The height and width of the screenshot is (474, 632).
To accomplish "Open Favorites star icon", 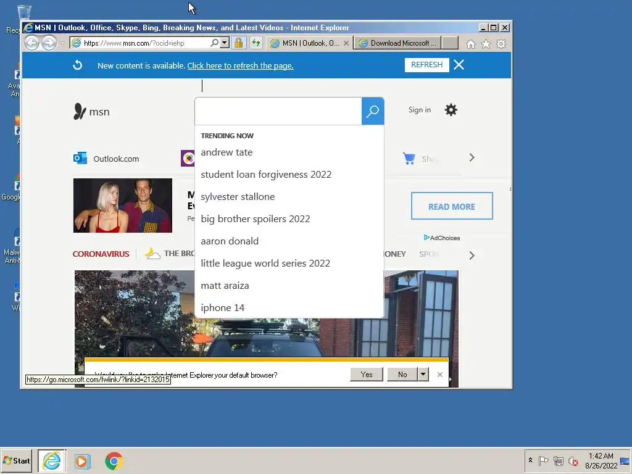I will pyautogui.click(x=486, y=44).
